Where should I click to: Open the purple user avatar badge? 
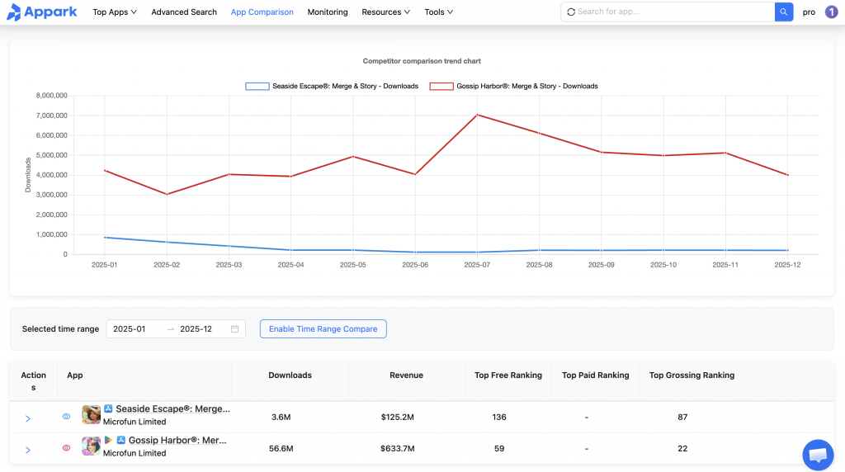coord(831,12)
